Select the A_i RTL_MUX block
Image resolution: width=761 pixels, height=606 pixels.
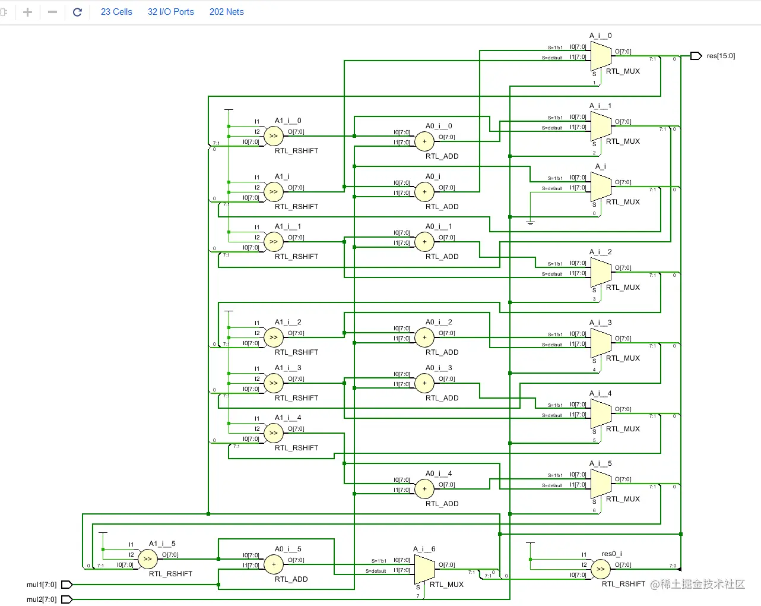click(601, 187)
